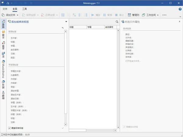Viewport: 183px width, 137px height.
Task: Click the first grid selection icon after 还原全部
Action: point(63,15)
